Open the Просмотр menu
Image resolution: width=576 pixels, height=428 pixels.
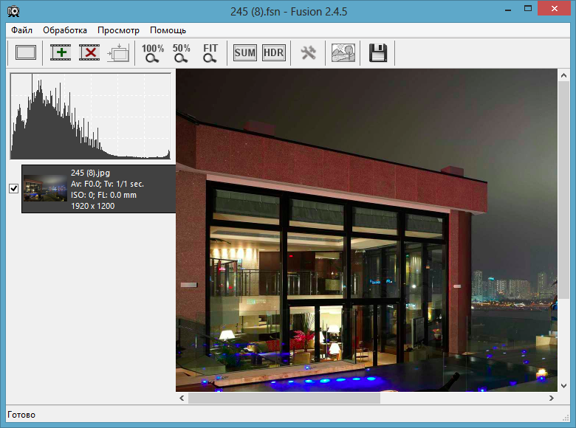click(x=118, y=30)
